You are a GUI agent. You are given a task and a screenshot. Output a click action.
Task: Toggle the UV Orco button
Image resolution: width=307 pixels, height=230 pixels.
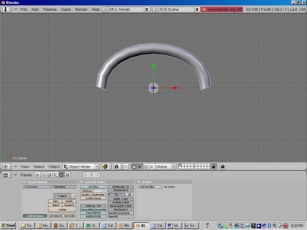(x=93, y=187)
